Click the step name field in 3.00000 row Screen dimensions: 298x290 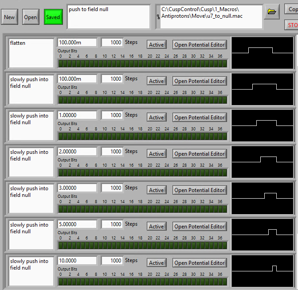[x=31, y=199]
